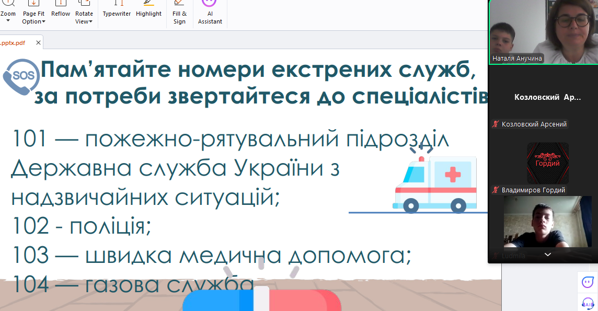The height and width of the screenshot is (311, 598).
Task: Click the text 'Державна служба України з'
Action: [x=176, y=168]
